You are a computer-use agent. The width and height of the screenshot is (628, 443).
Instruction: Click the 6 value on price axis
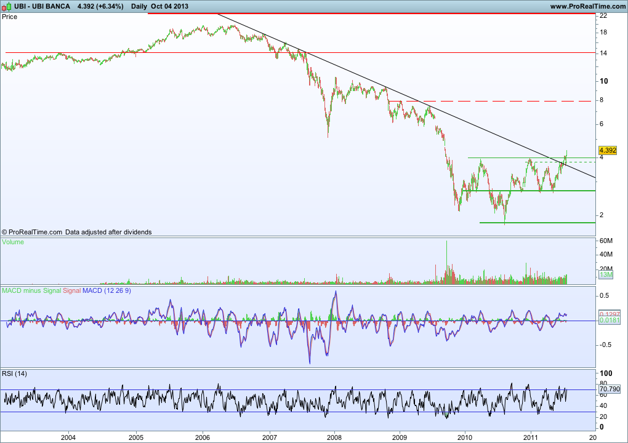coord(602,124)
